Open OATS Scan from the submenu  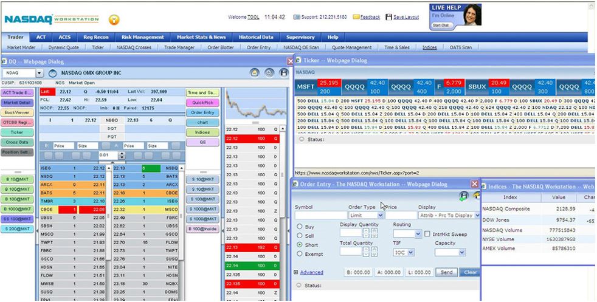tap(461, 47)
